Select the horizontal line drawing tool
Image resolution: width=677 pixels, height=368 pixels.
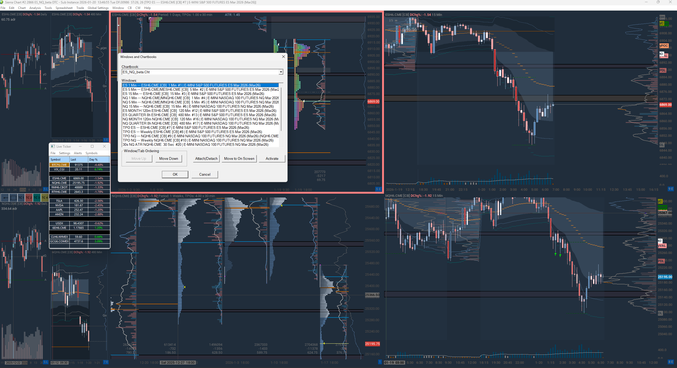pyautogui.click(x=5, y=198)
